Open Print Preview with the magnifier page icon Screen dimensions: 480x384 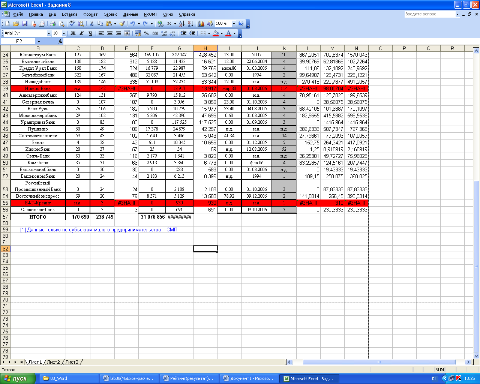[61, 24]
